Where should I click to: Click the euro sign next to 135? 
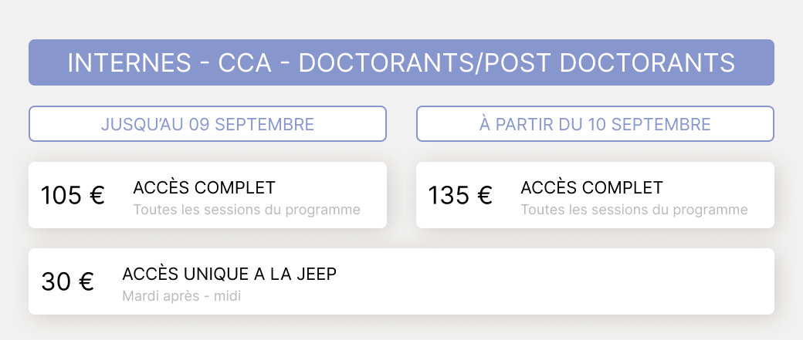point(485,196)
